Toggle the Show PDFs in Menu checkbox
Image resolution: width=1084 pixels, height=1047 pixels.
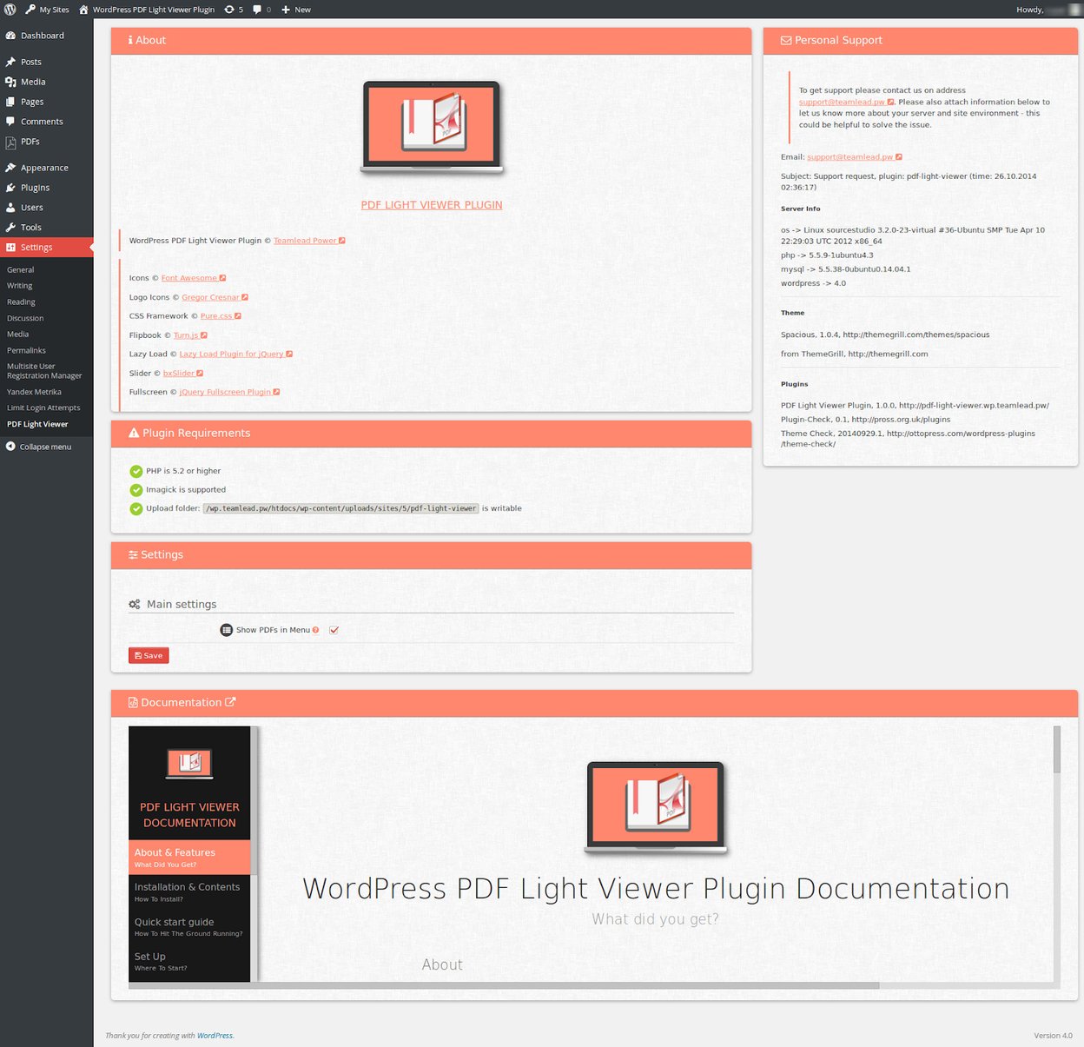pos(334,630)
